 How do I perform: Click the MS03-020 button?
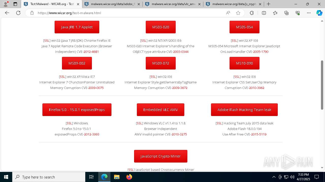[x=161, y=27]
